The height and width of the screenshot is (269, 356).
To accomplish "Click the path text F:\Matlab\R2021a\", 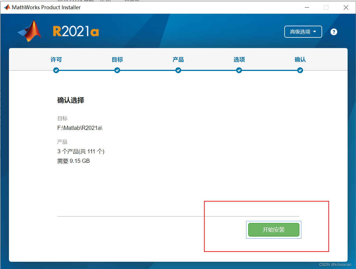I will pyautogui.click(x=80, y=128).
